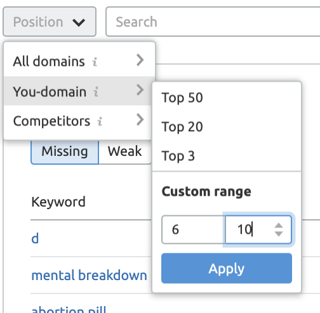Focus the custom range maximum field

(258, 229)
